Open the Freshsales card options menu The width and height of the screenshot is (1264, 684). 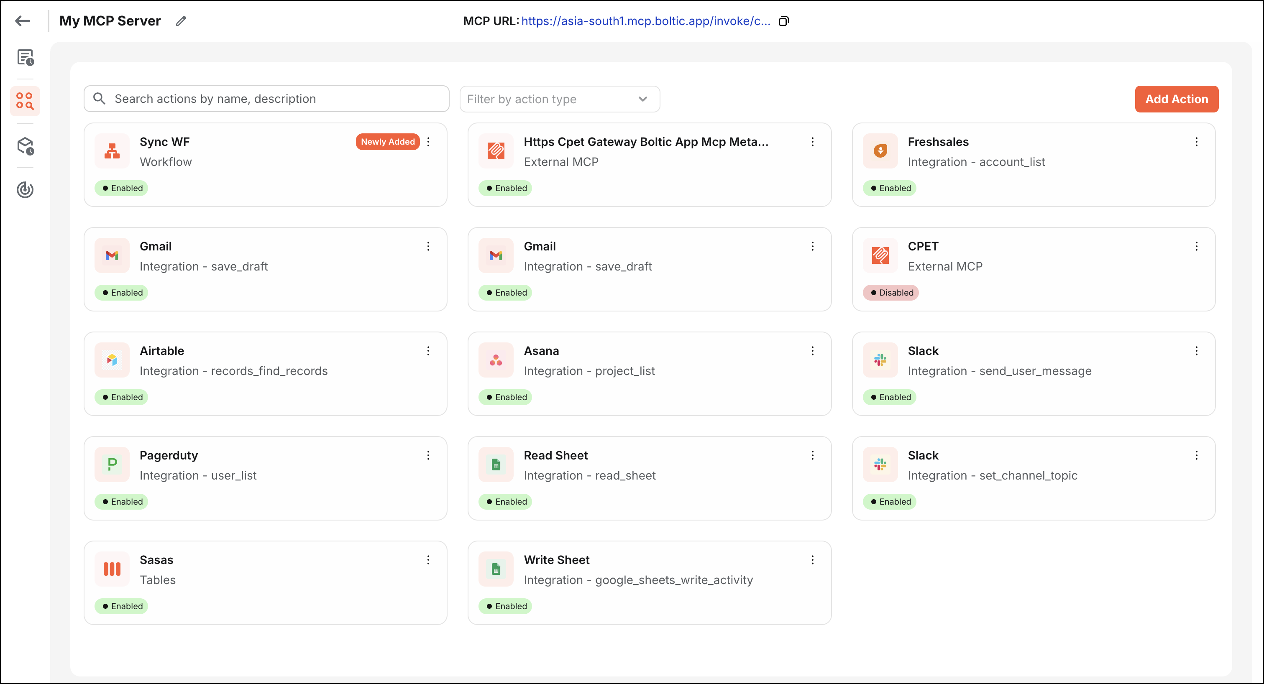[1197, 142]
